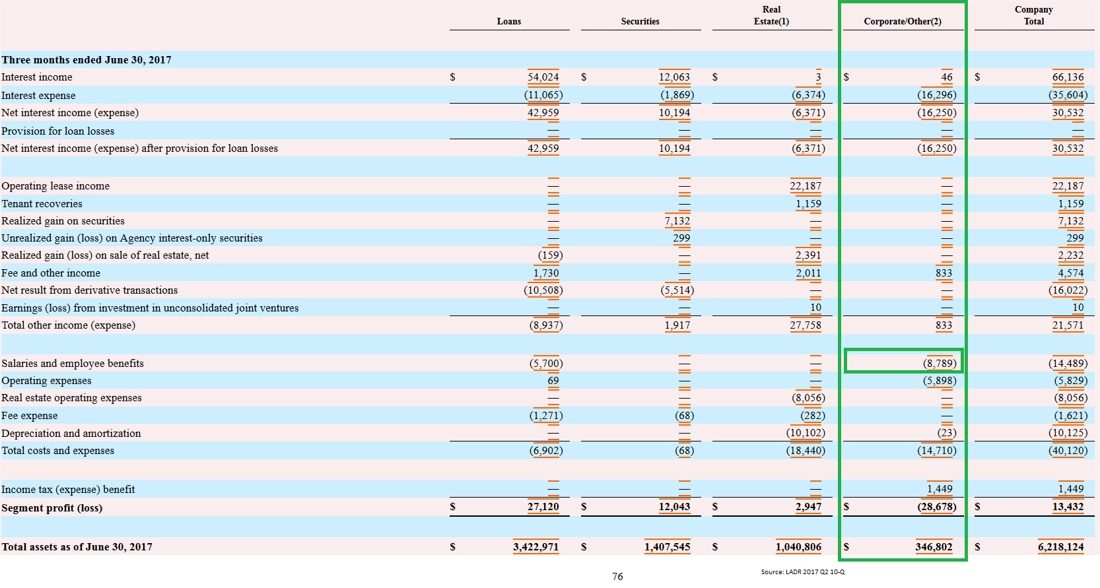Click the Company Total column header

click(x=1034, y=15)
